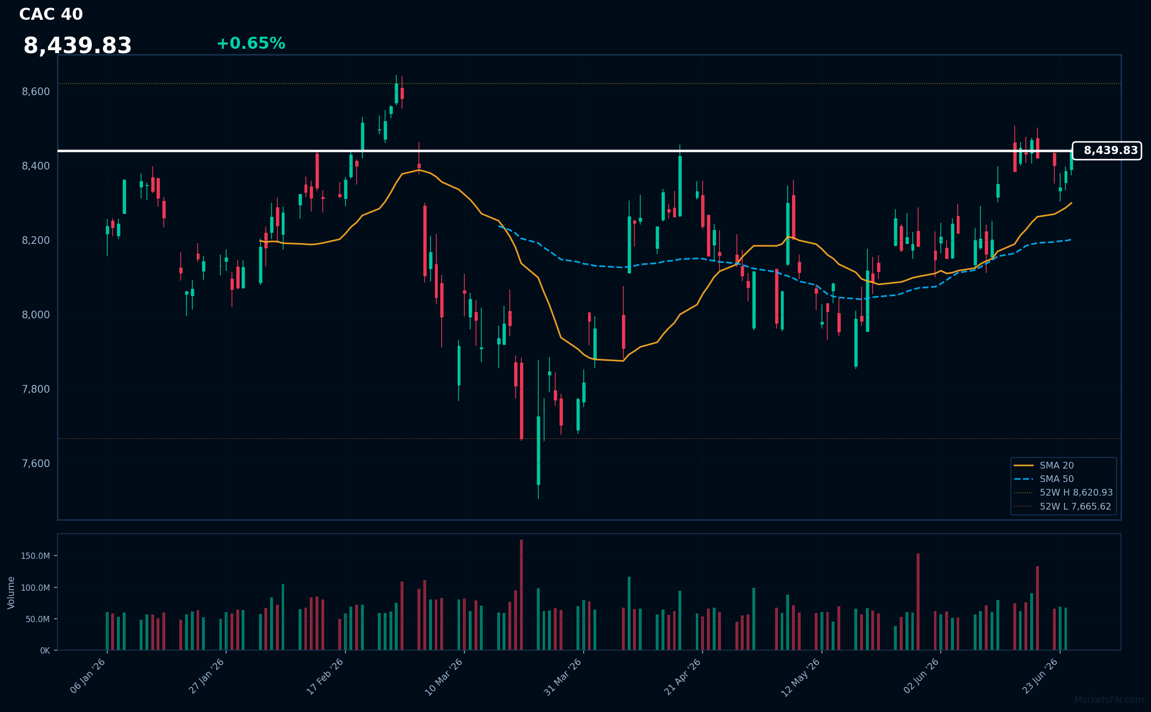Click the 'Volume' axis title
This screenshot has height=712, width=1151.
point(11,593)
